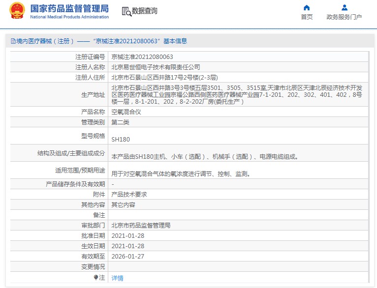Click the model value SH180
377x288 pixels.
(x=121, y=140)
